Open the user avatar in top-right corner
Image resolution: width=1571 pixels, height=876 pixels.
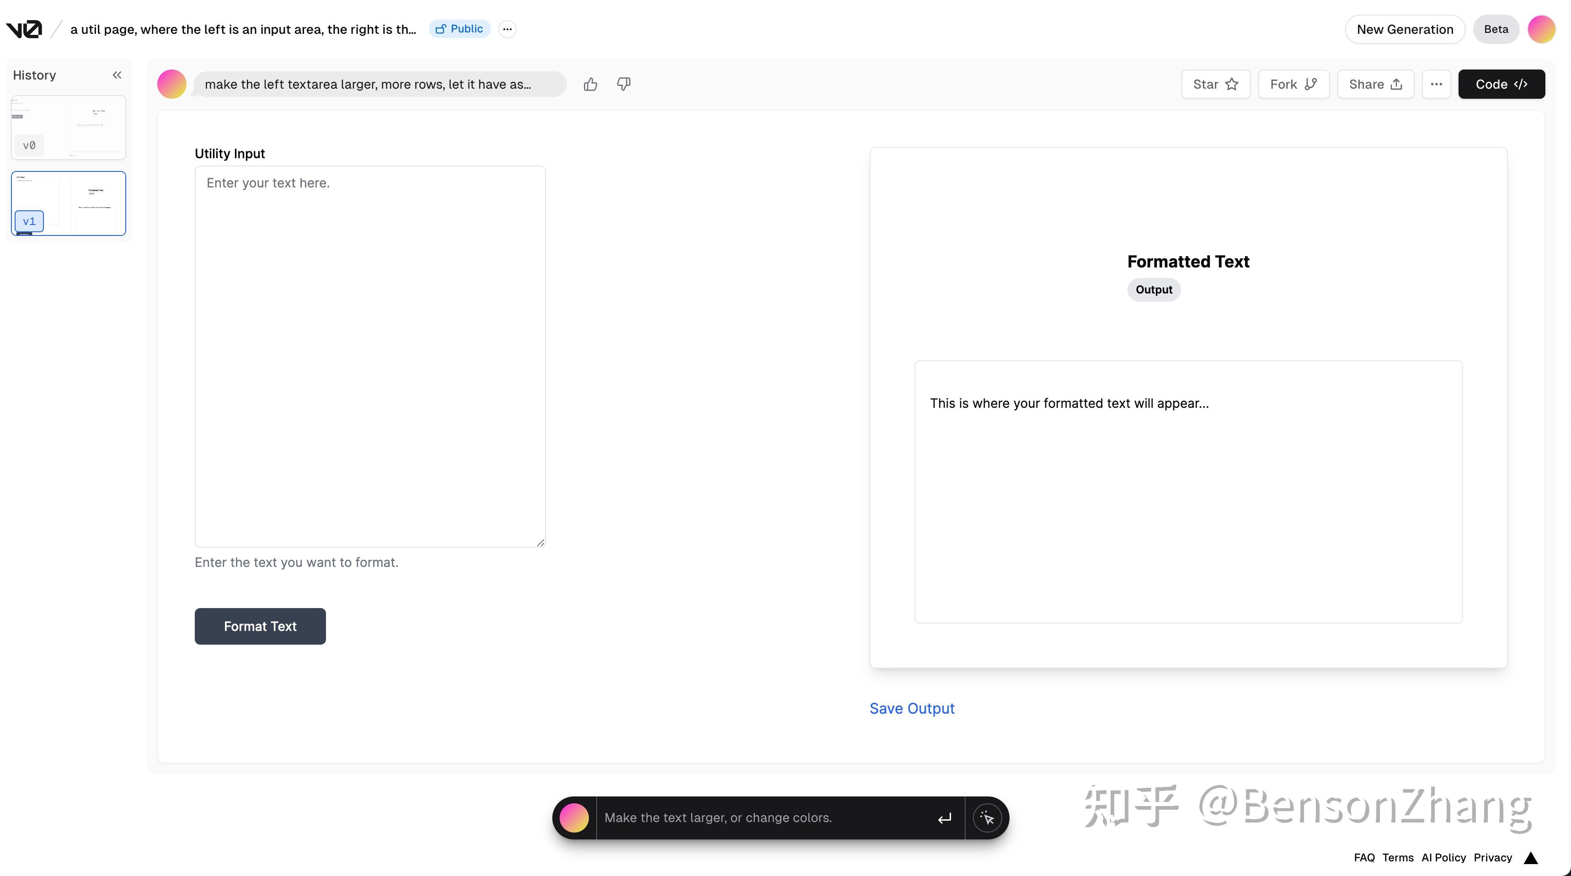click(x=1540, y=29)
